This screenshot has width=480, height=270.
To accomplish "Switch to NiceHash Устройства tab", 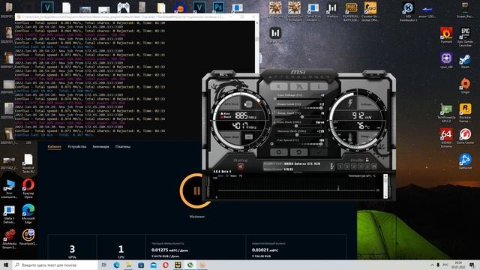I will coord(76,147).
